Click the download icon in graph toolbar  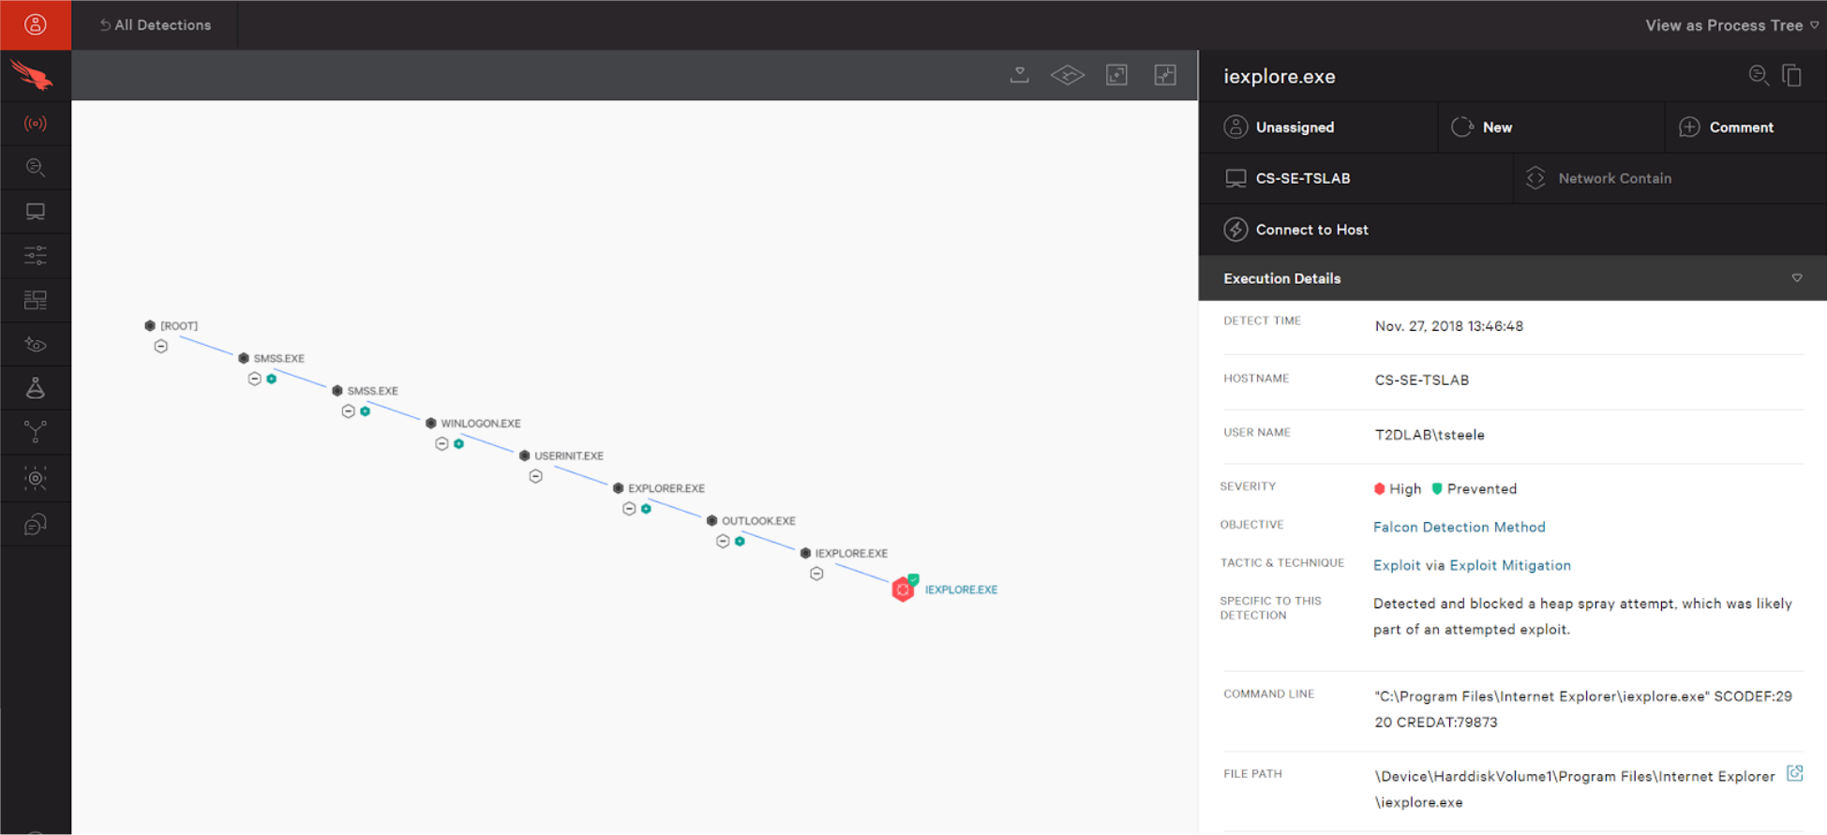click(1019, 75)
